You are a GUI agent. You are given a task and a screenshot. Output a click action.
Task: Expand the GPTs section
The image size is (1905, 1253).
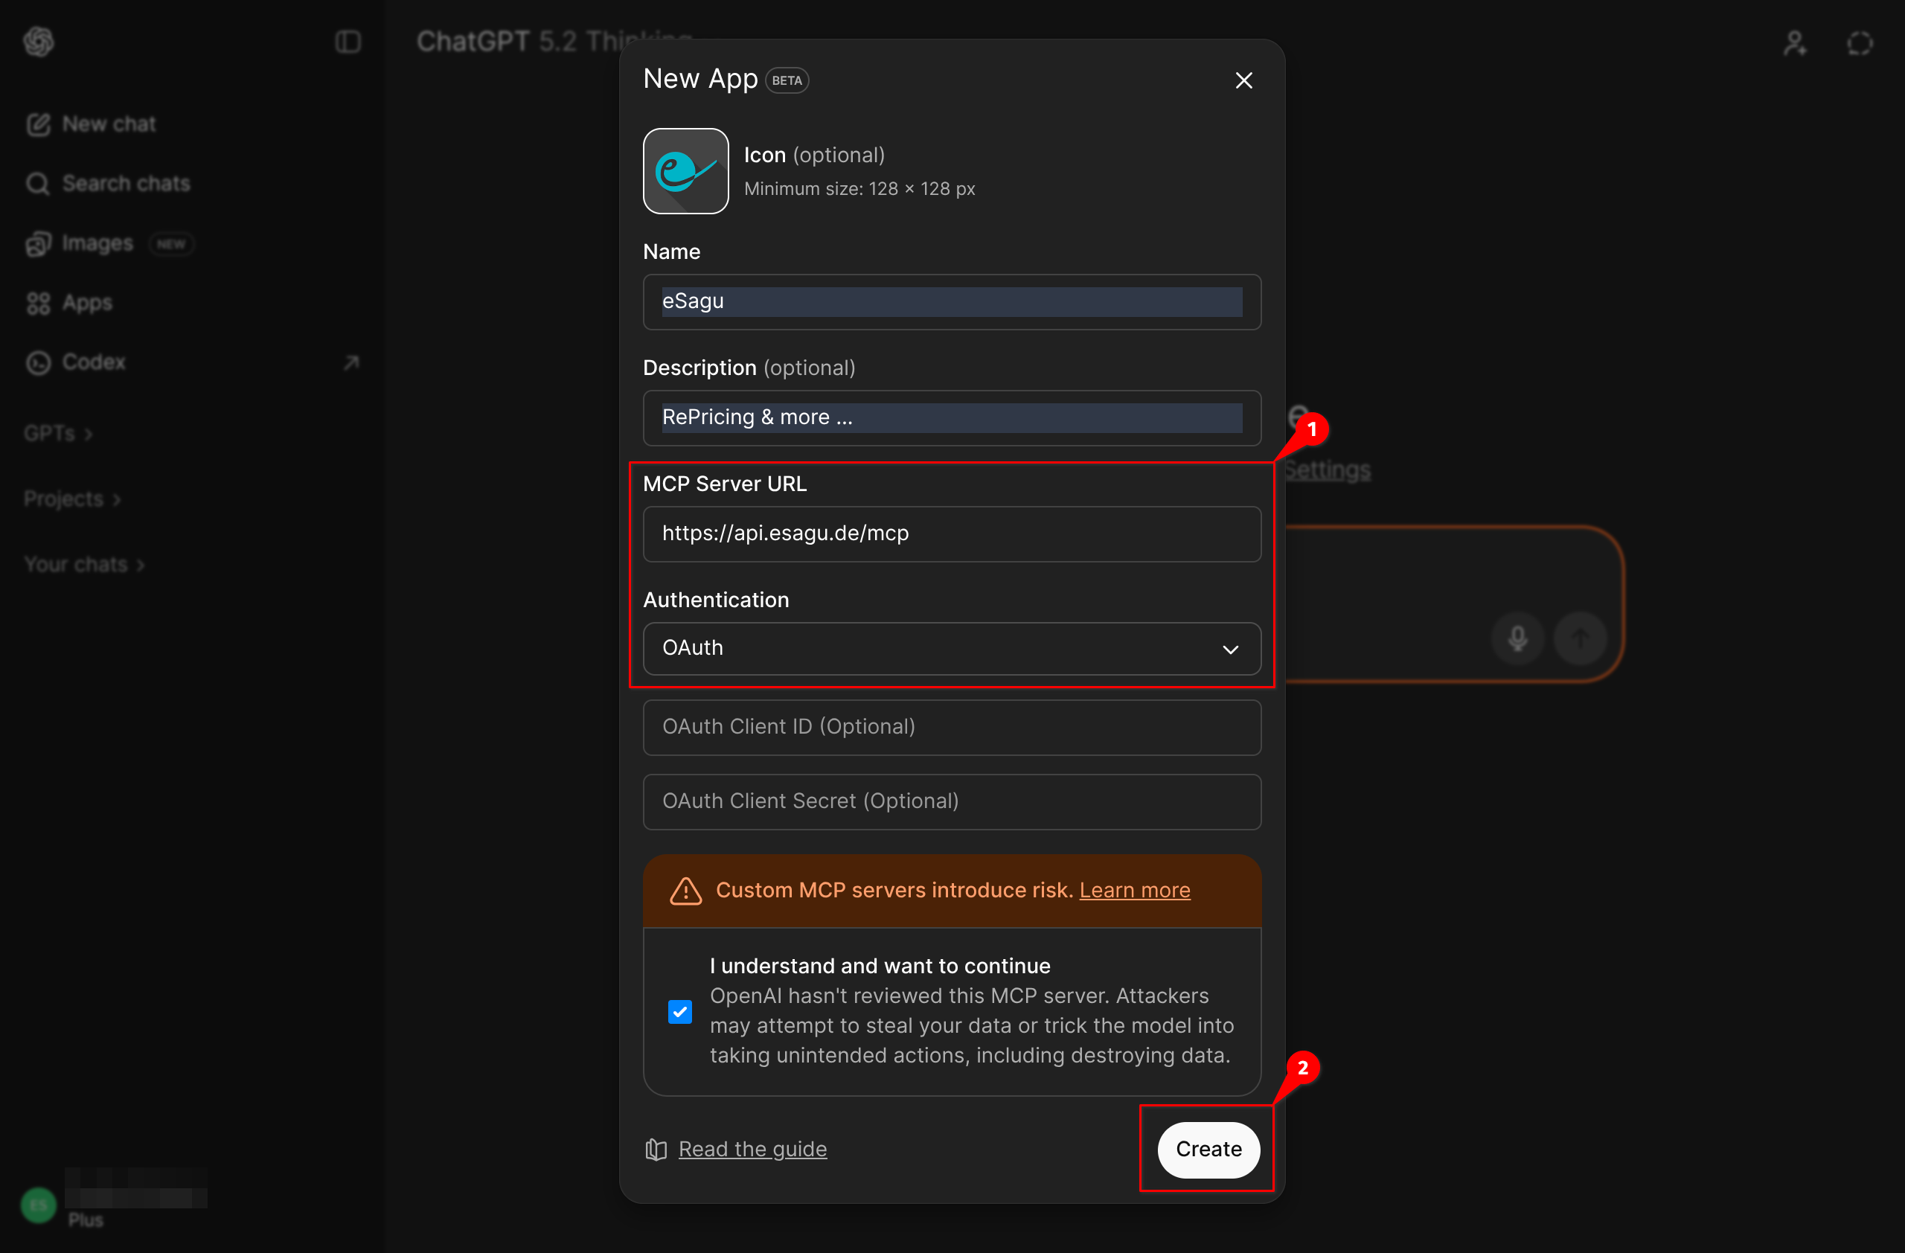coord(57,433)
